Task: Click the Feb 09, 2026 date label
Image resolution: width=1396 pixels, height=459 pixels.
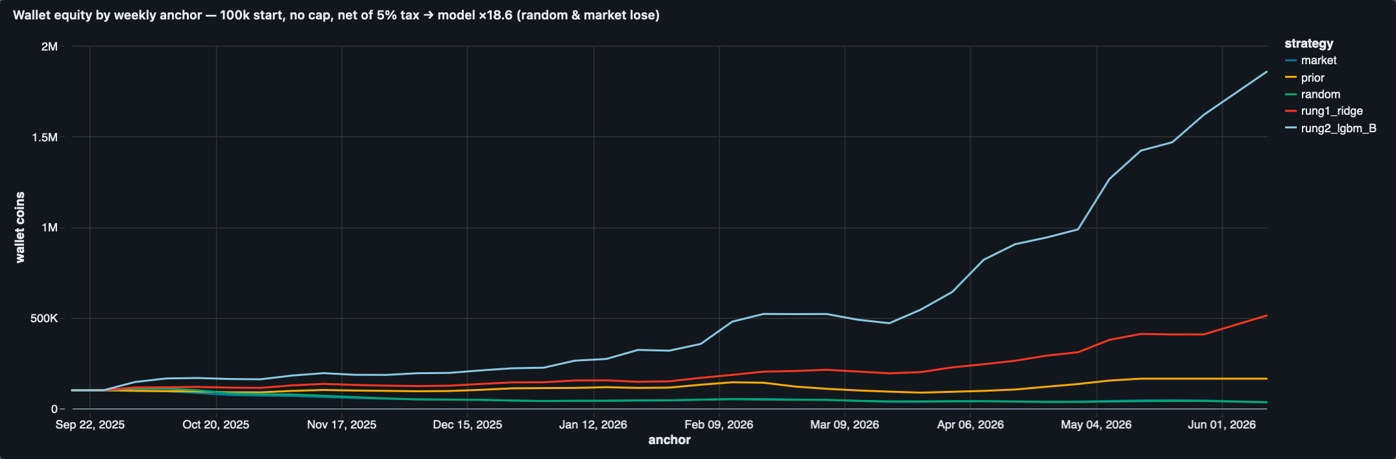Action: pyautogui.click(x=719, y=425)
